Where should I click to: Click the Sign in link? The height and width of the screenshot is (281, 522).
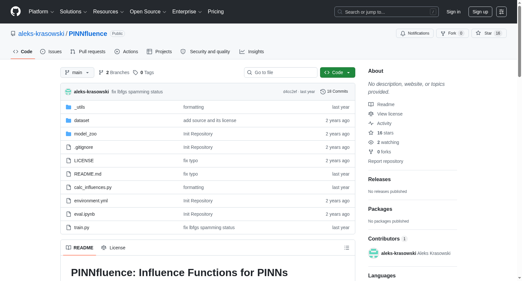point(453,12)
